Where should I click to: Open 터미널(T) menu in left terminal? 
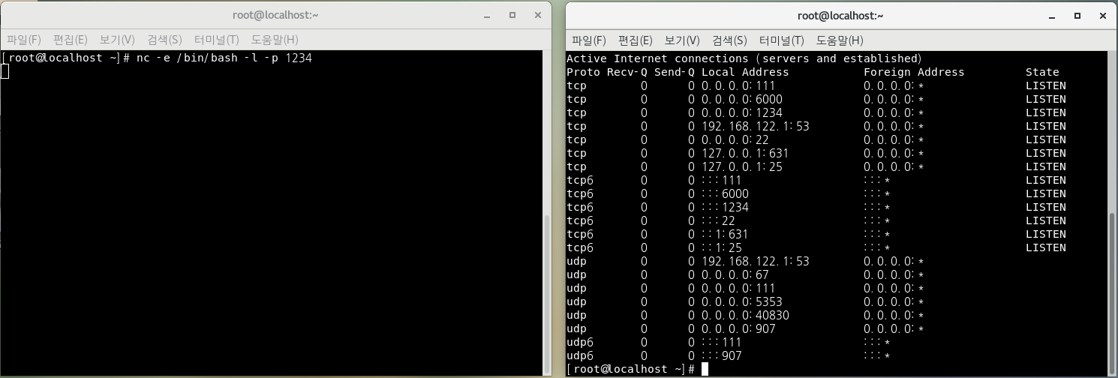pyautogui.click(x=216, y=39)
